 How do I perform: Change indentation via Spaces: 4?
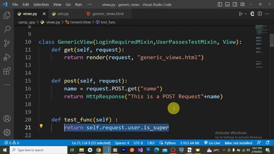(x=122, y=143)
